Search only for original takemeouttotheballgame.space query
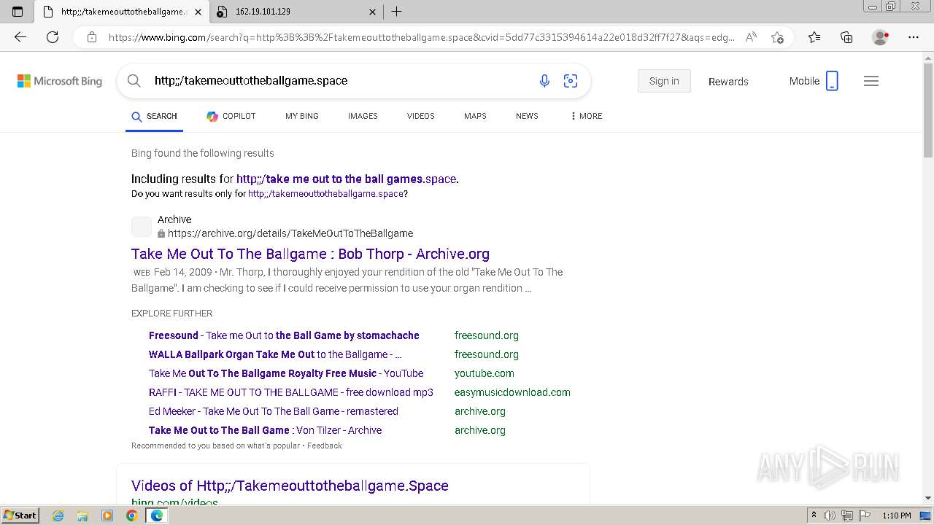934x525 pixels. click(x=325, y=194)
